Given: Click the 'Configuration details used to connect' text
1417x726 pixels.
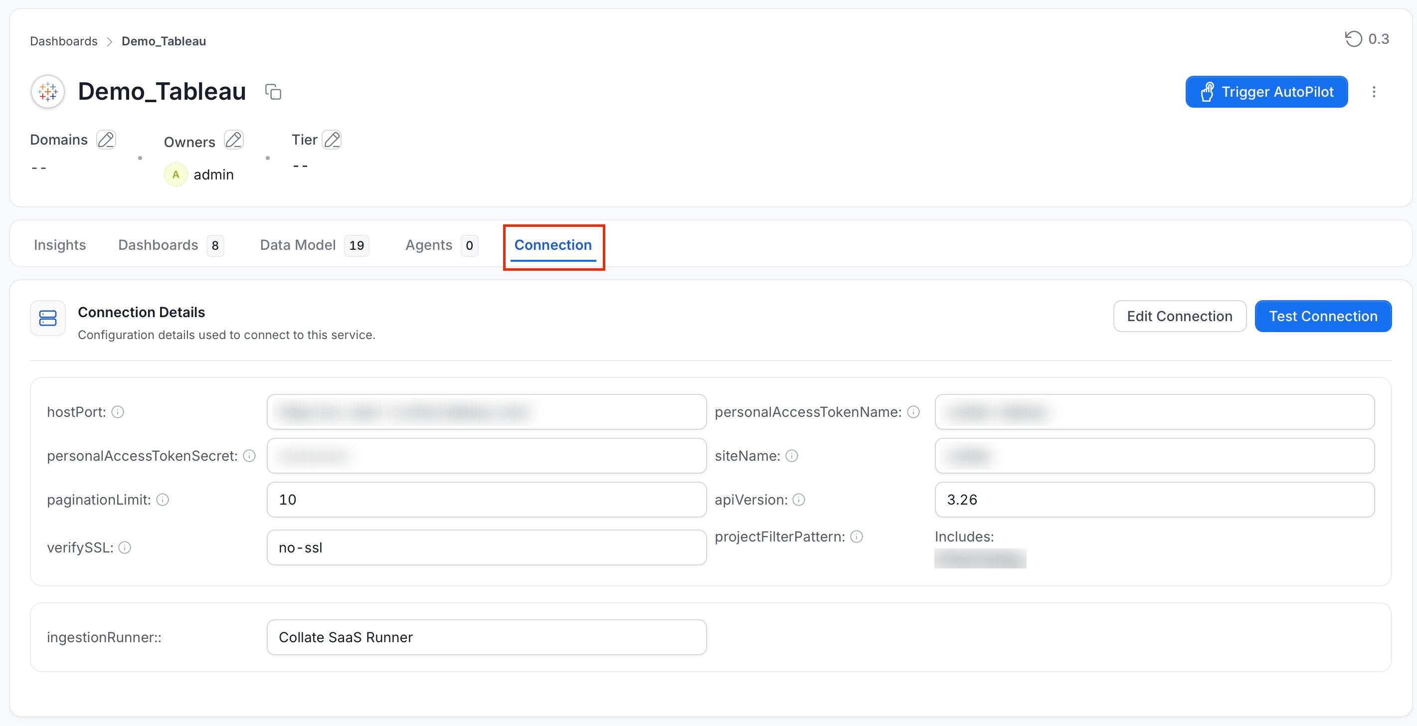Looking at the screenshot, I should (226, 335).
